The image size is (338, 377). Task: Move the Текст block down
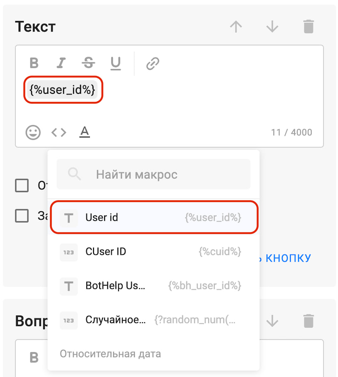point(272,27)
